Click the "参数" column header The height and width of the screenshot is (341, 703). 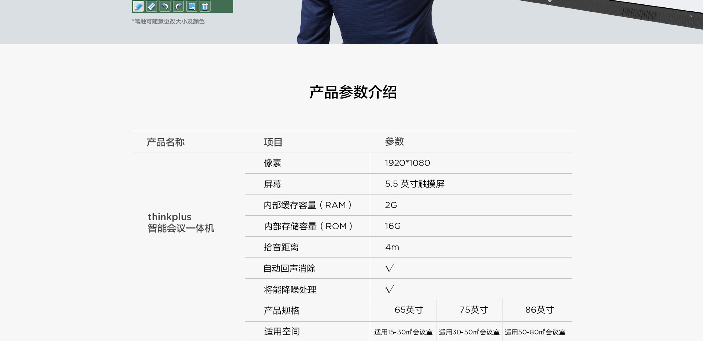coord(394,141)
